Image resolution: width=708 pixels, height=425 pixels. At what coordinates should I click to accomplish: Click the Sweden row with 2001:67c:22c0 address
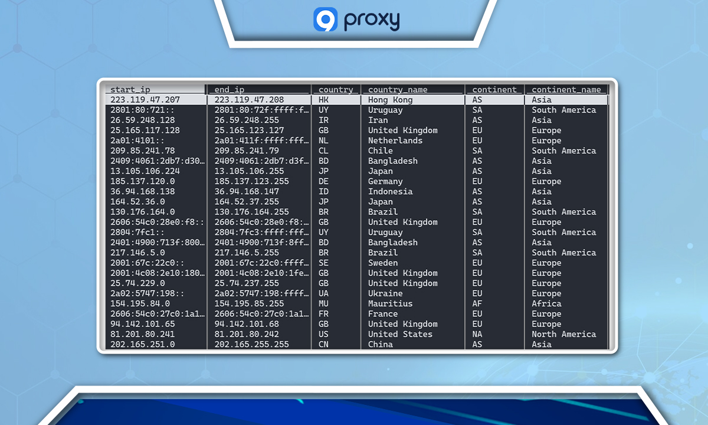[x=354, y=263]
